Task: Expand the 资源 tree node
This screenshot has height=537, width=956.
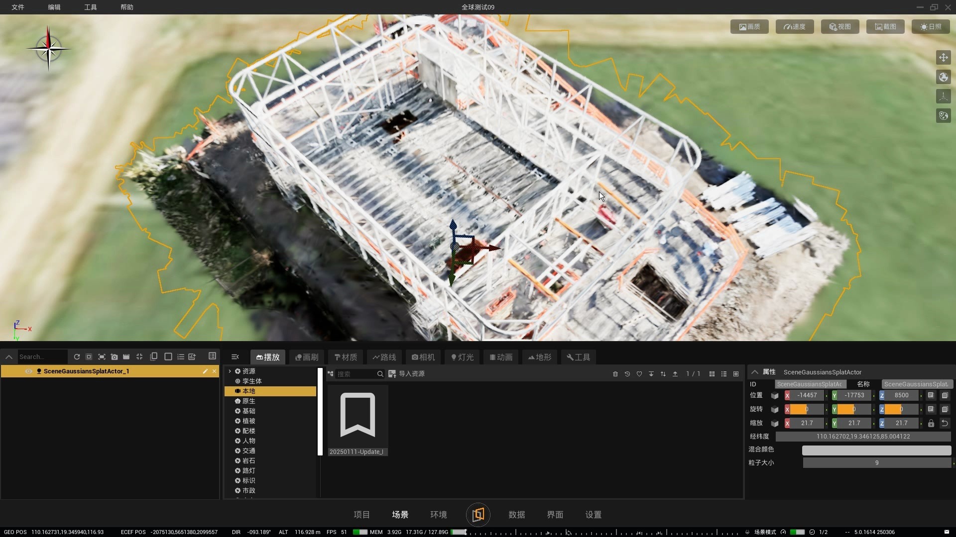Action: click(230, 371)
